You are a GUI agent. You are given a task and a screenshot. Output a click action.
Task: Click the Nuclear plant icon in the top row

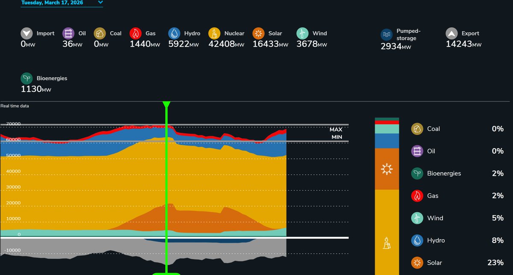pos(214,33)
